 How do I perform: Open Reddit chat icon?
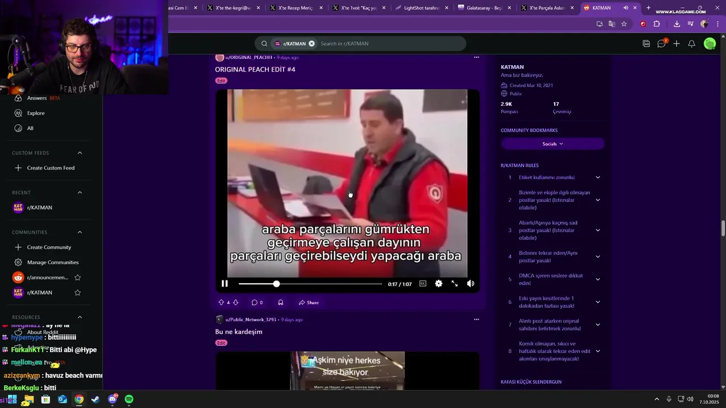(x=661, y=44)
